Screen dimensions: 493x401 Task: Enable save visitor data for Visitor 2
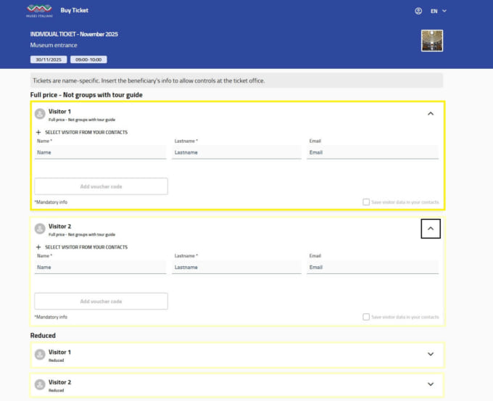click(366, 317)
